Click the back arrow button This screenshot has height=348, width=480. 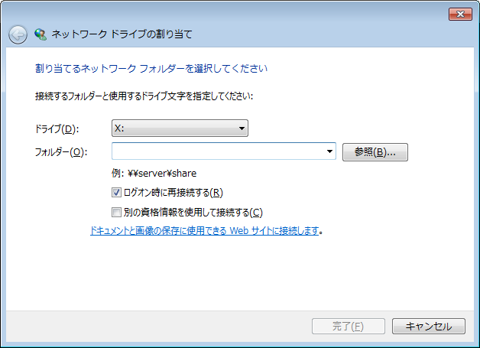pos(18,34)
